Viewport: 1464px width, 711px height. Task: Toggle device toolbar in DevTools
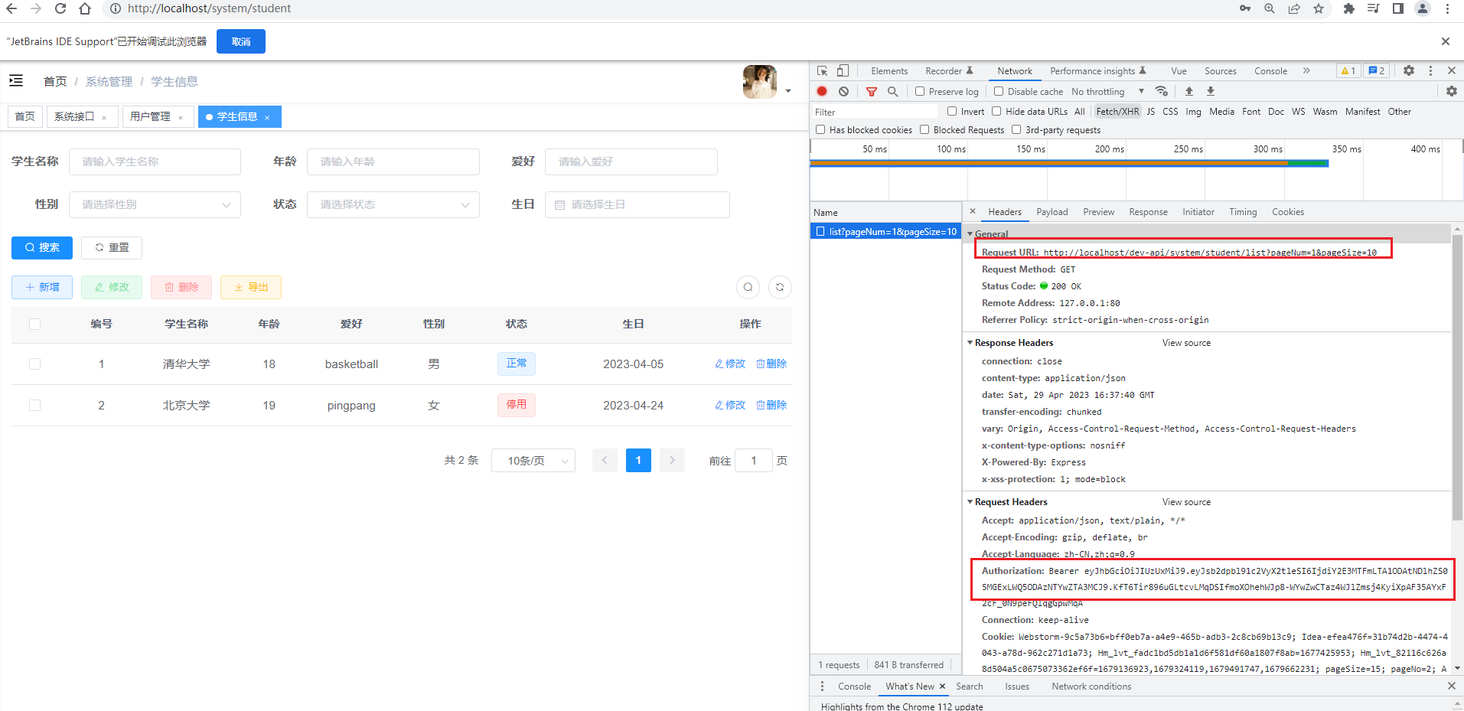(843, 70)
